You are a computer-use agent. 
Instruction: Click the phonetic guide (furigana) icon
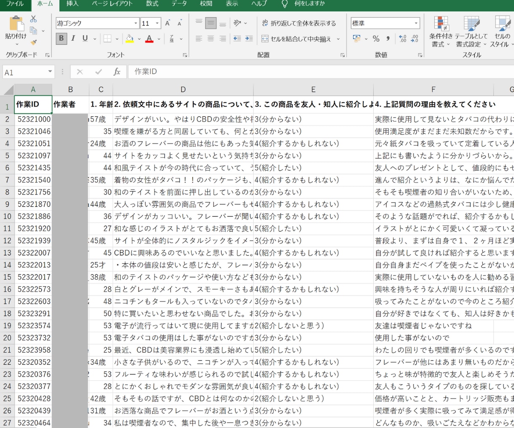pyautogui.click(x=172, y=39)
